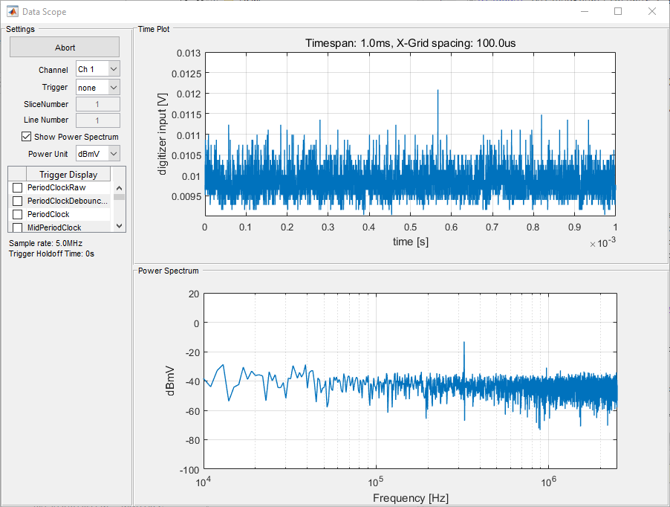Click the Trigger Display column header
Image resolution: width=670 pixels, height=507 pixels.
[68, 175]
